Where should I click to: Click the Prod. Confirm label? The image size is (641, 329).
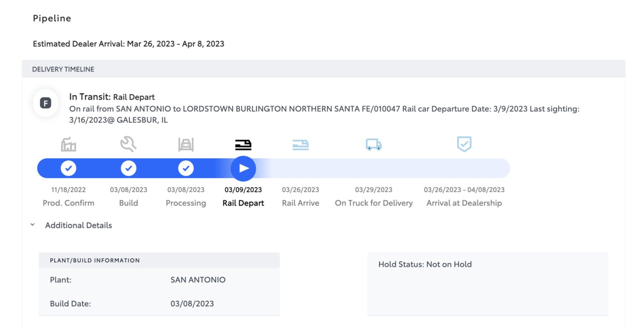click(x=68, y=203)
